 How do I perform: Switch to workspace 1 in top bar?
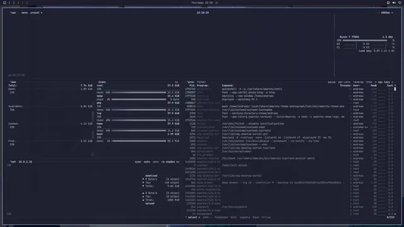point(9,3)
